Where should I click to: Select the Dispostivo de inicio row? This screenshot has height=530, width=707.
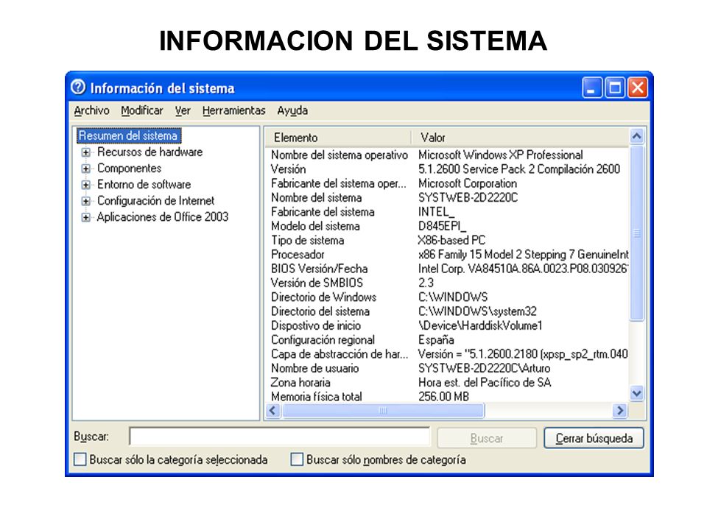[447, 325]
